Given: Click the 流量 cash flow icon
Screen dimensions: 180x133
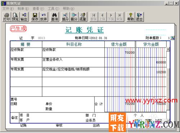Looking at the screenshot, I should (x=83, y=17).
